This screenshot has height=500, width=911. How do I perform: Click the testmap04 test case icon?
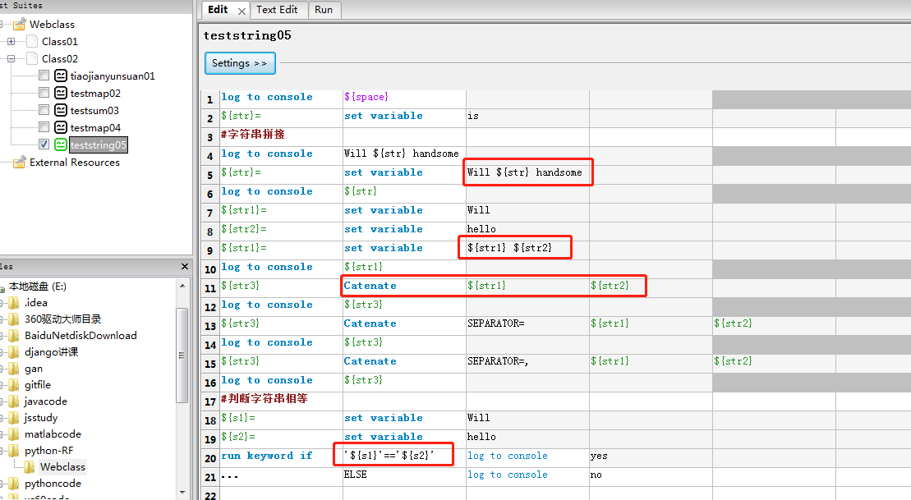coord(61,127)
